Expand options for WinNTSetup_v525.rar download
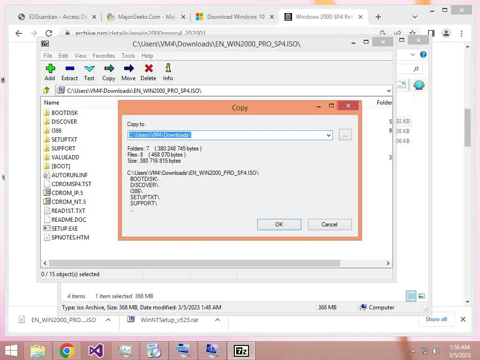The height and width of the screenshot is (360, 480). point(217,320)
